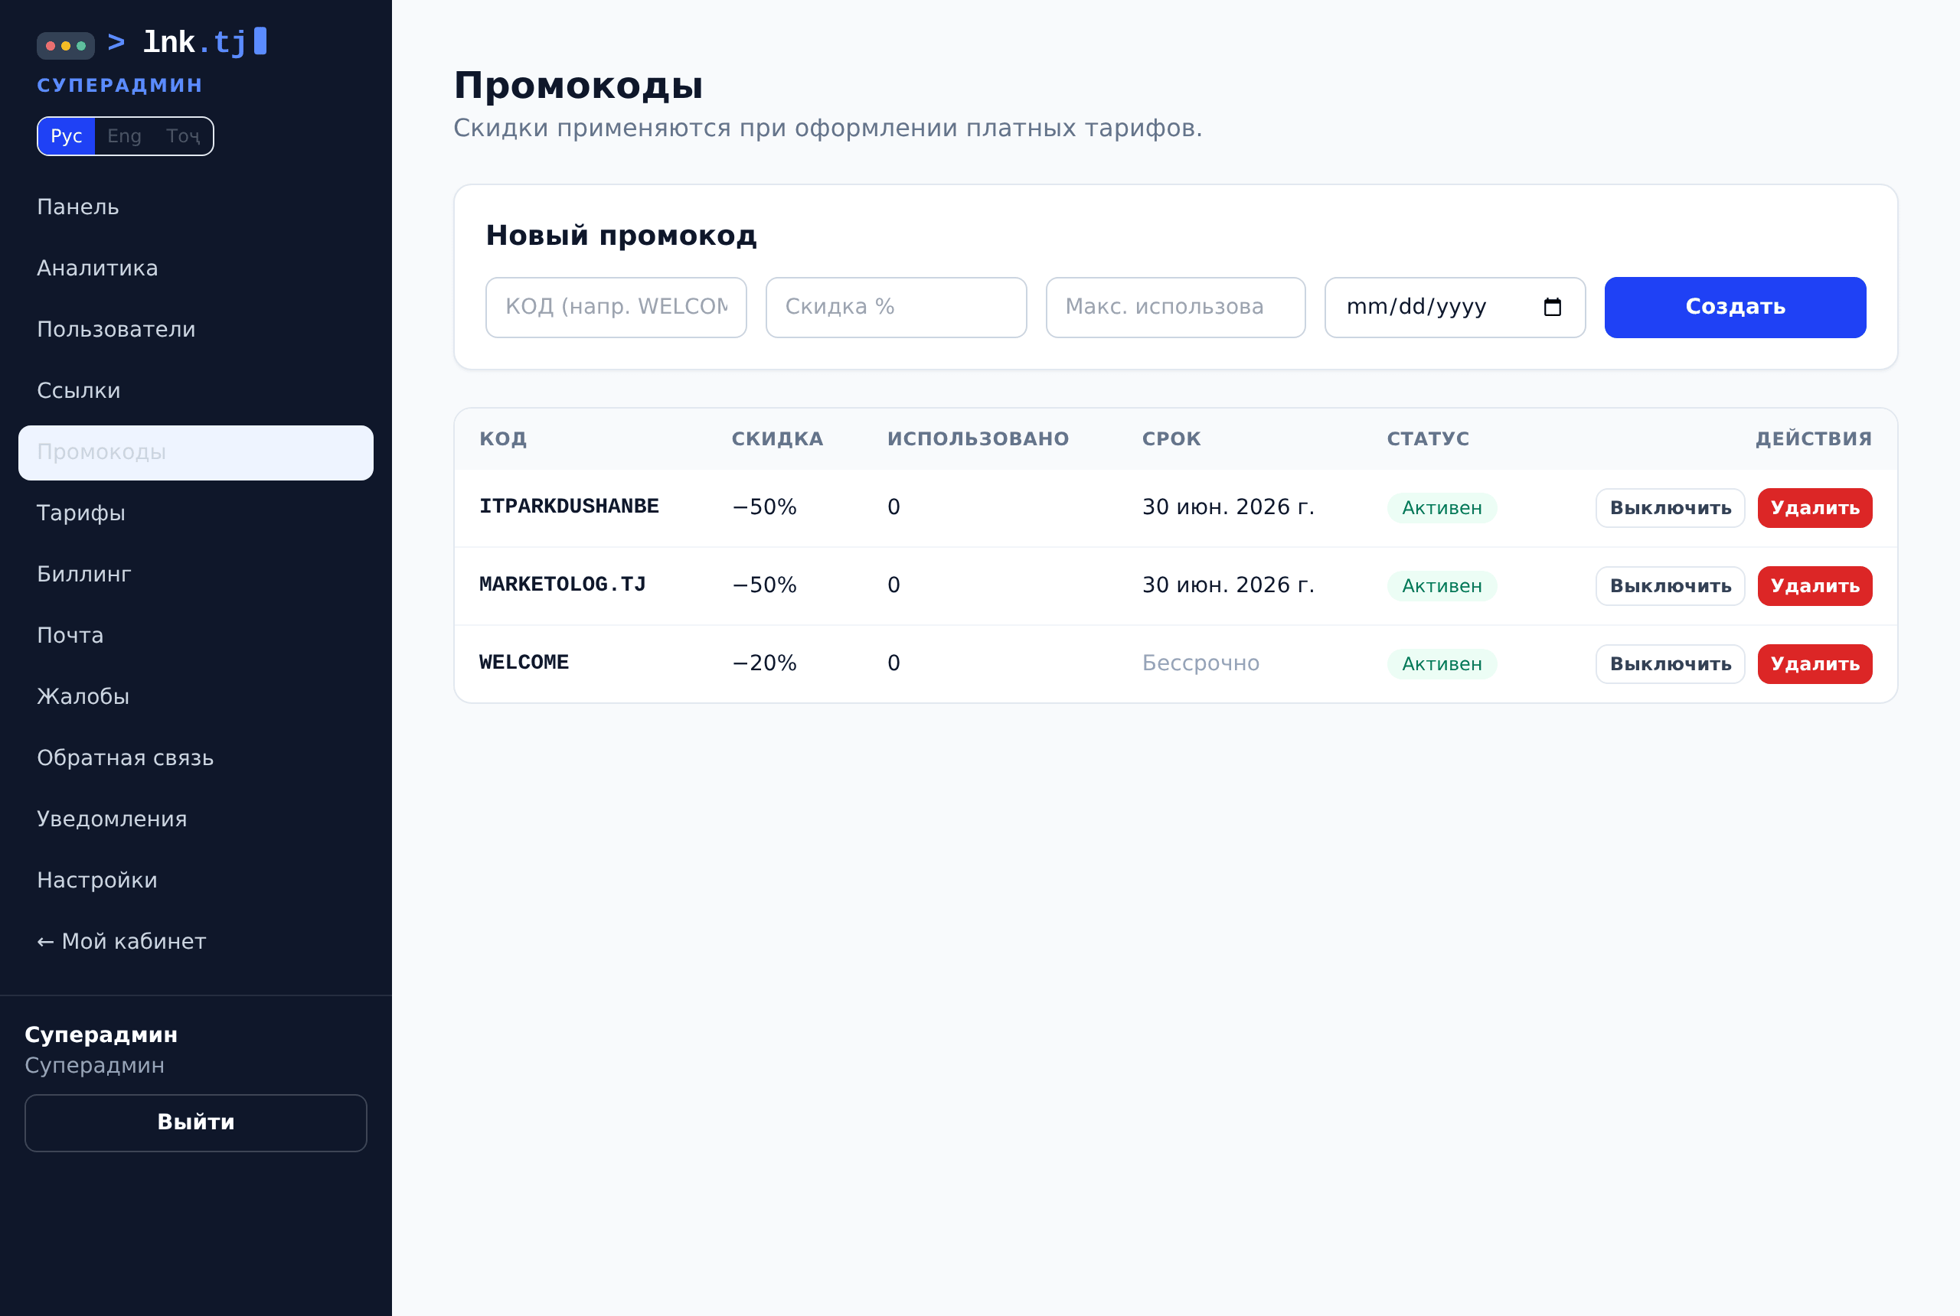
Task: Click Активен status badge for MARKETOLOG.TJ
Action: pos(1441,586)
